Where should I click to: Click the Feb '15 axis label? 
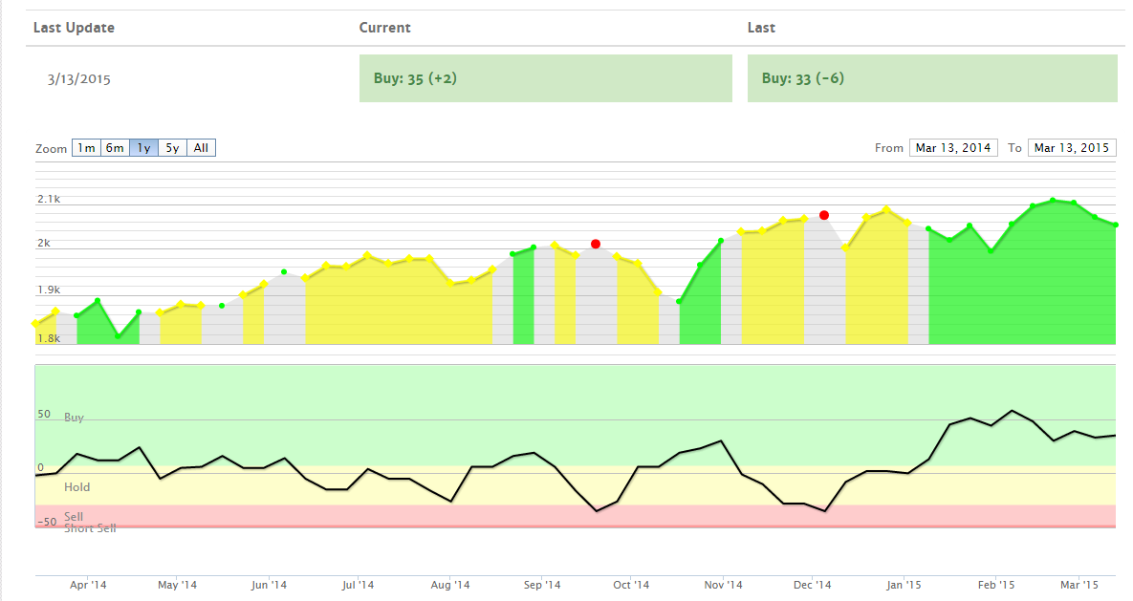click(x=996, y=585)
